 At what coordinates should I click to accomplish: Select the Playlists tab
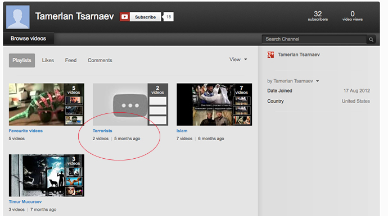(22, 60)
